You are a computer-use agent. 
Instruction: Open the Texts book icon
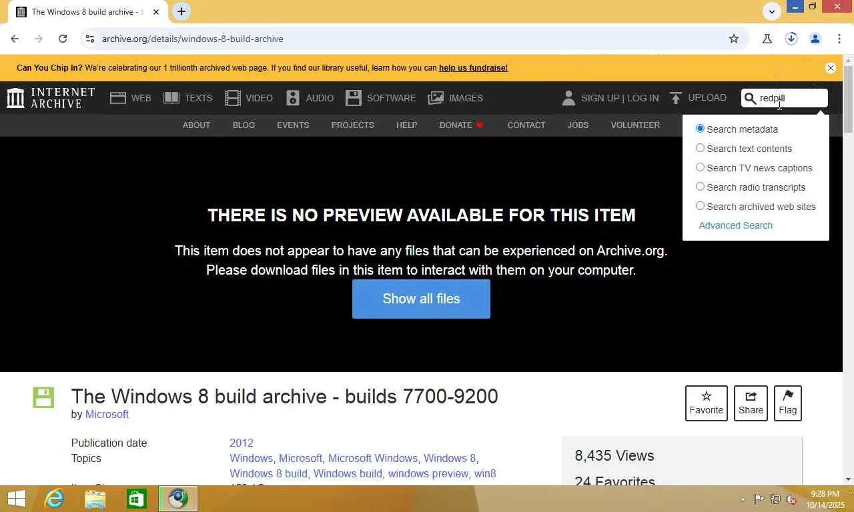171,98
